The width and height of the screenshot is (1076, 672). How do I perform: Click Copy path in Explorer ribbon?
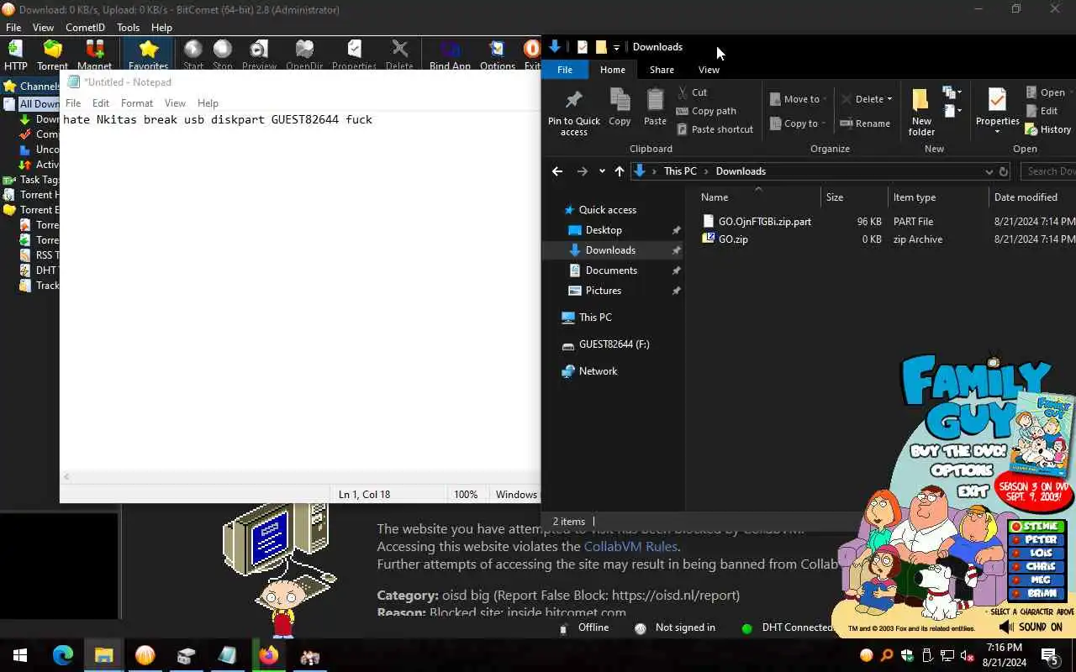(x=706, y=111)
